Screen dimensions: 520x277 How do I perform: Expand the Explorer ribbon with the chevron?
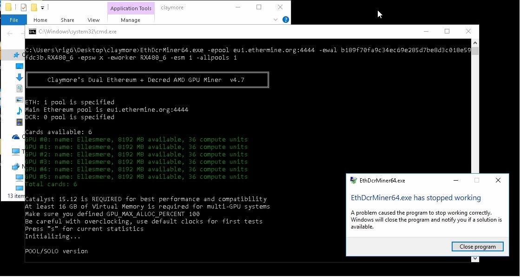tap(275, 20)
